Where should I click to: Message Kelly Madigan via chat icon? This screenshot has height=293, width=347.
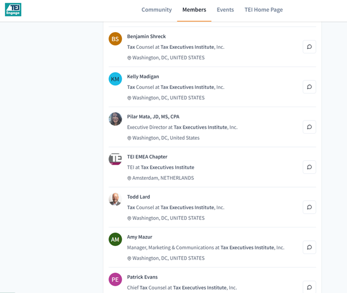tap(309, 87)
